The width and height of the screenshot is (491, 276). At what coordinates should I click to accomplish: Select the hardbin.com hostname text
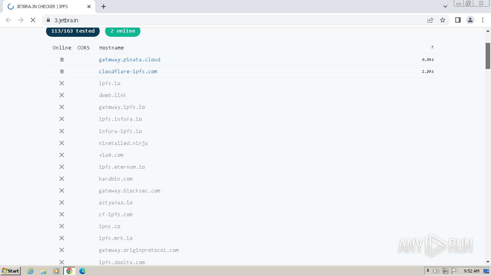[x=116, y=179]
